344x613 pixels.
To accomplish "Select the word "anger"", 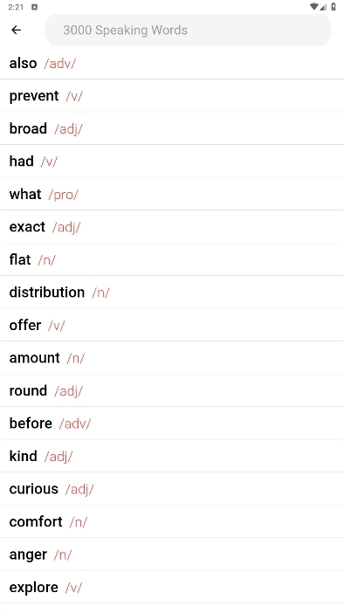I will 172,554.
